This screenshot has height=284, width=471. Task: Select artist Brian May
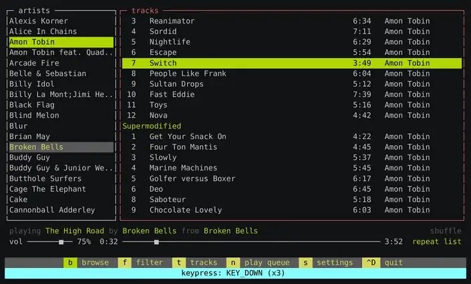click(x=61, y=136)
